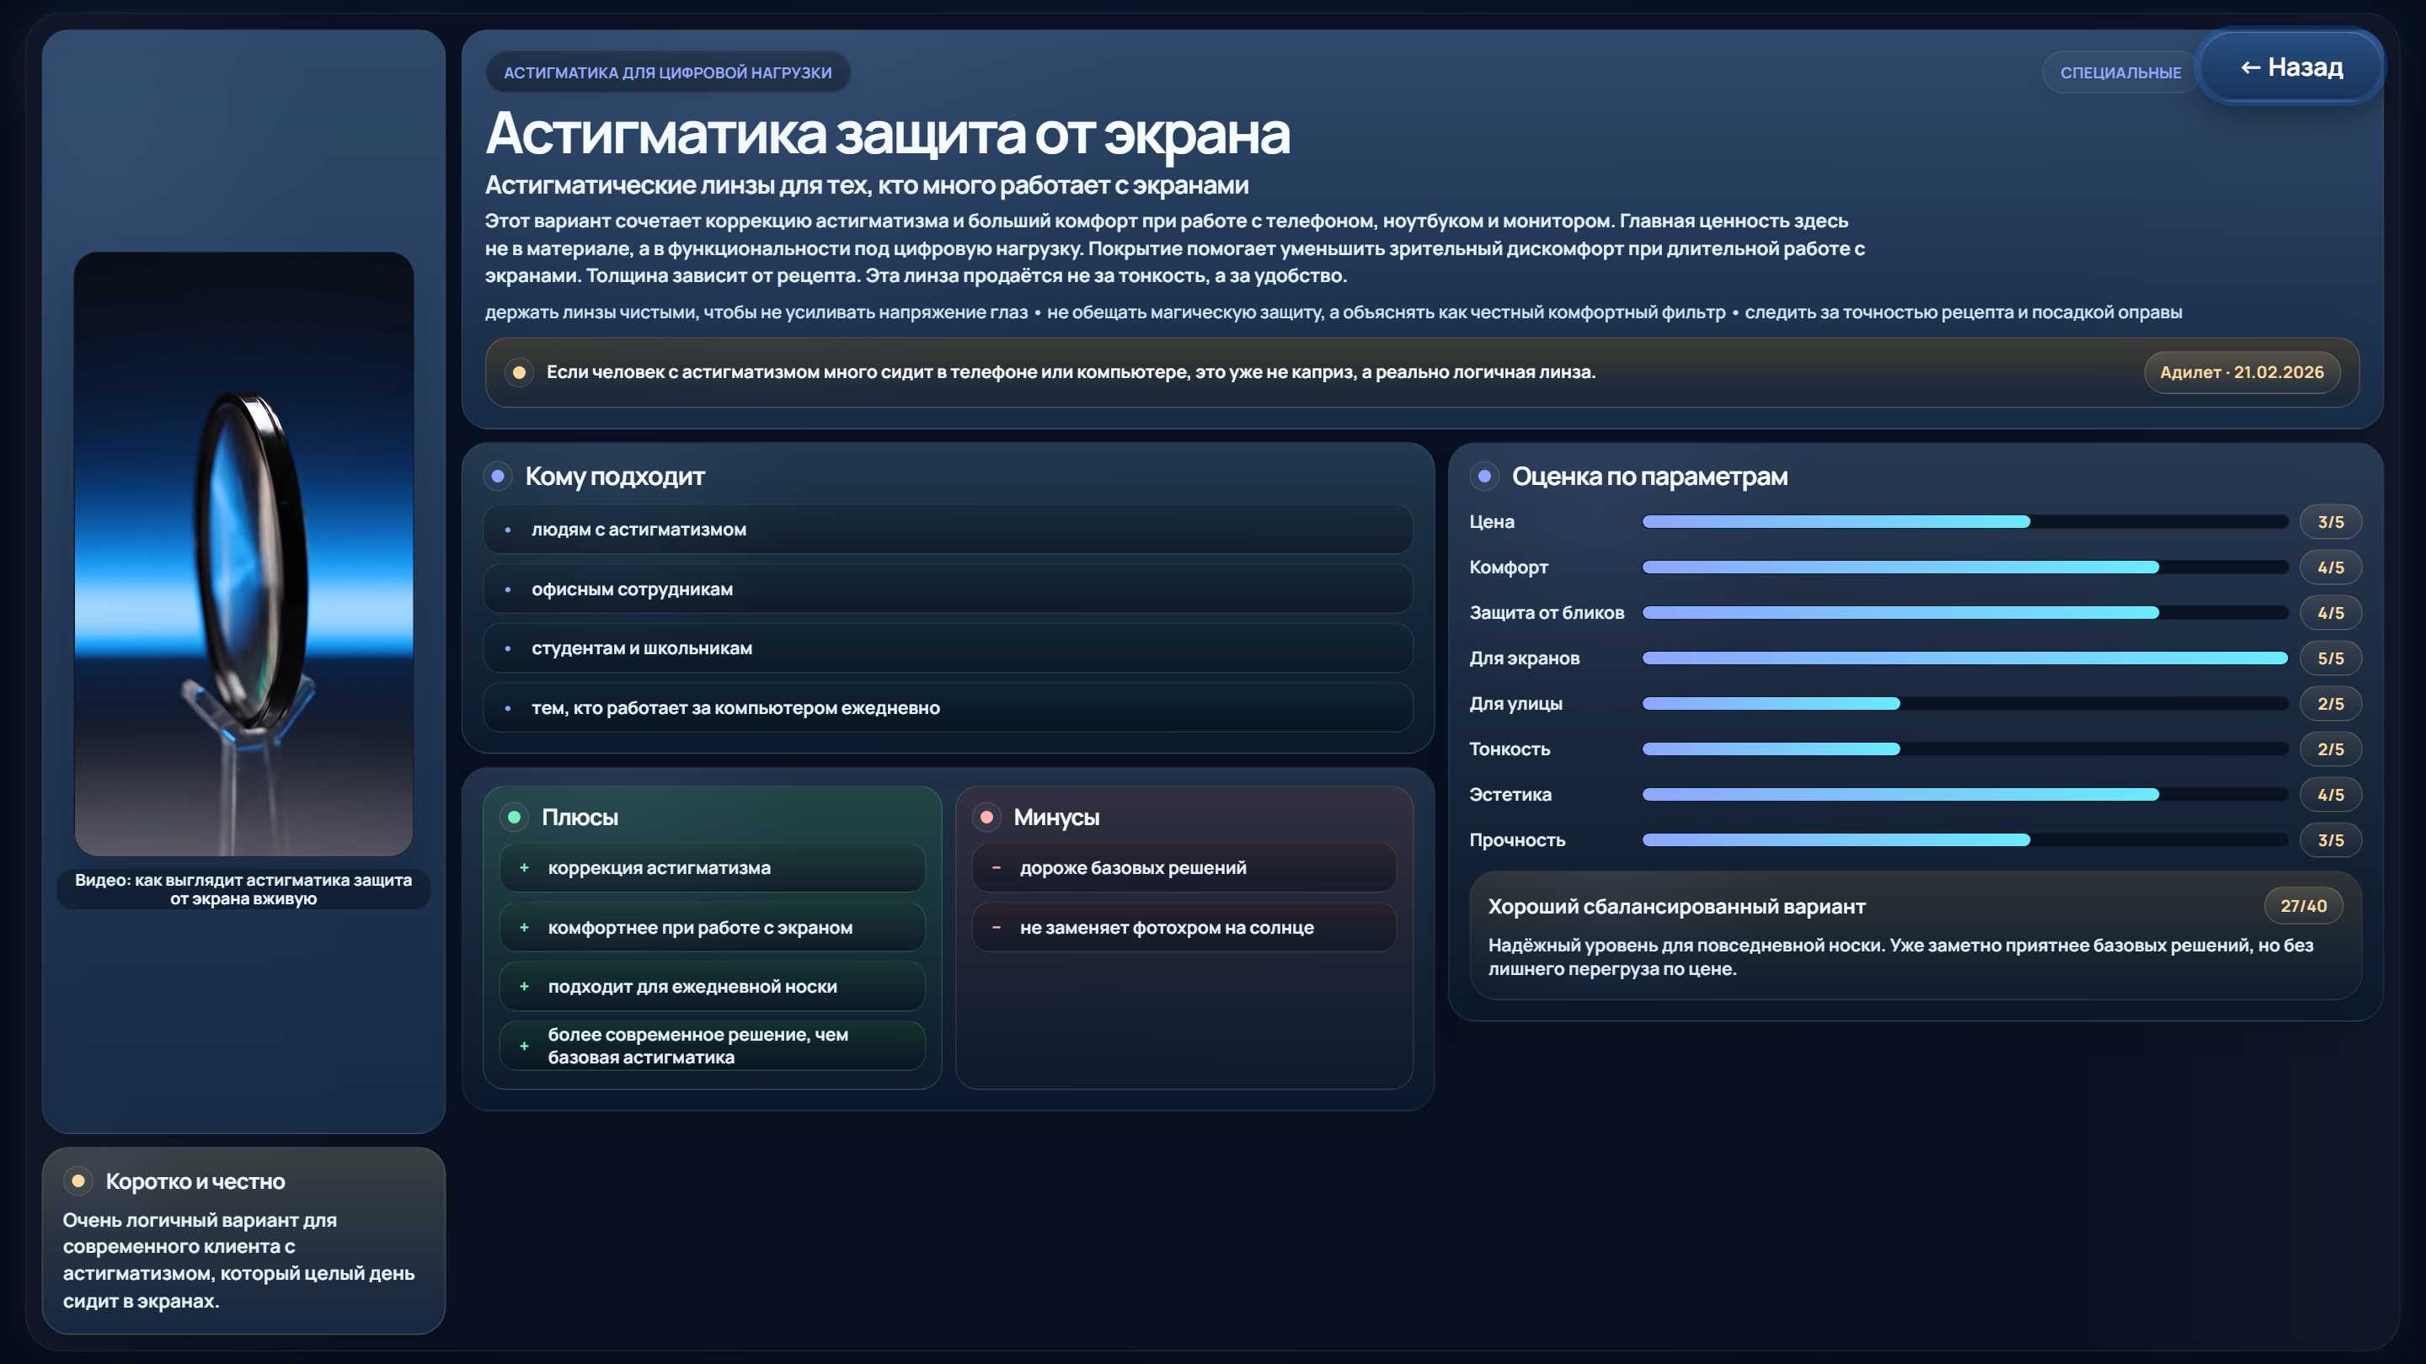Viewport: 2426px width, 1364px height.
Task: Click blue dot beside Кому подходит
Action: coord(498,477)
